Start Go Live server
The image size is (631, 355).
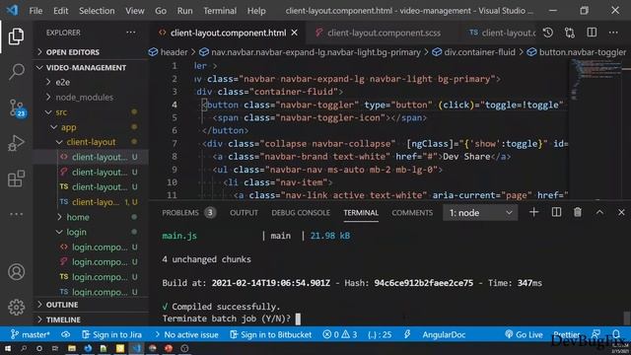[x=524, y=334]
